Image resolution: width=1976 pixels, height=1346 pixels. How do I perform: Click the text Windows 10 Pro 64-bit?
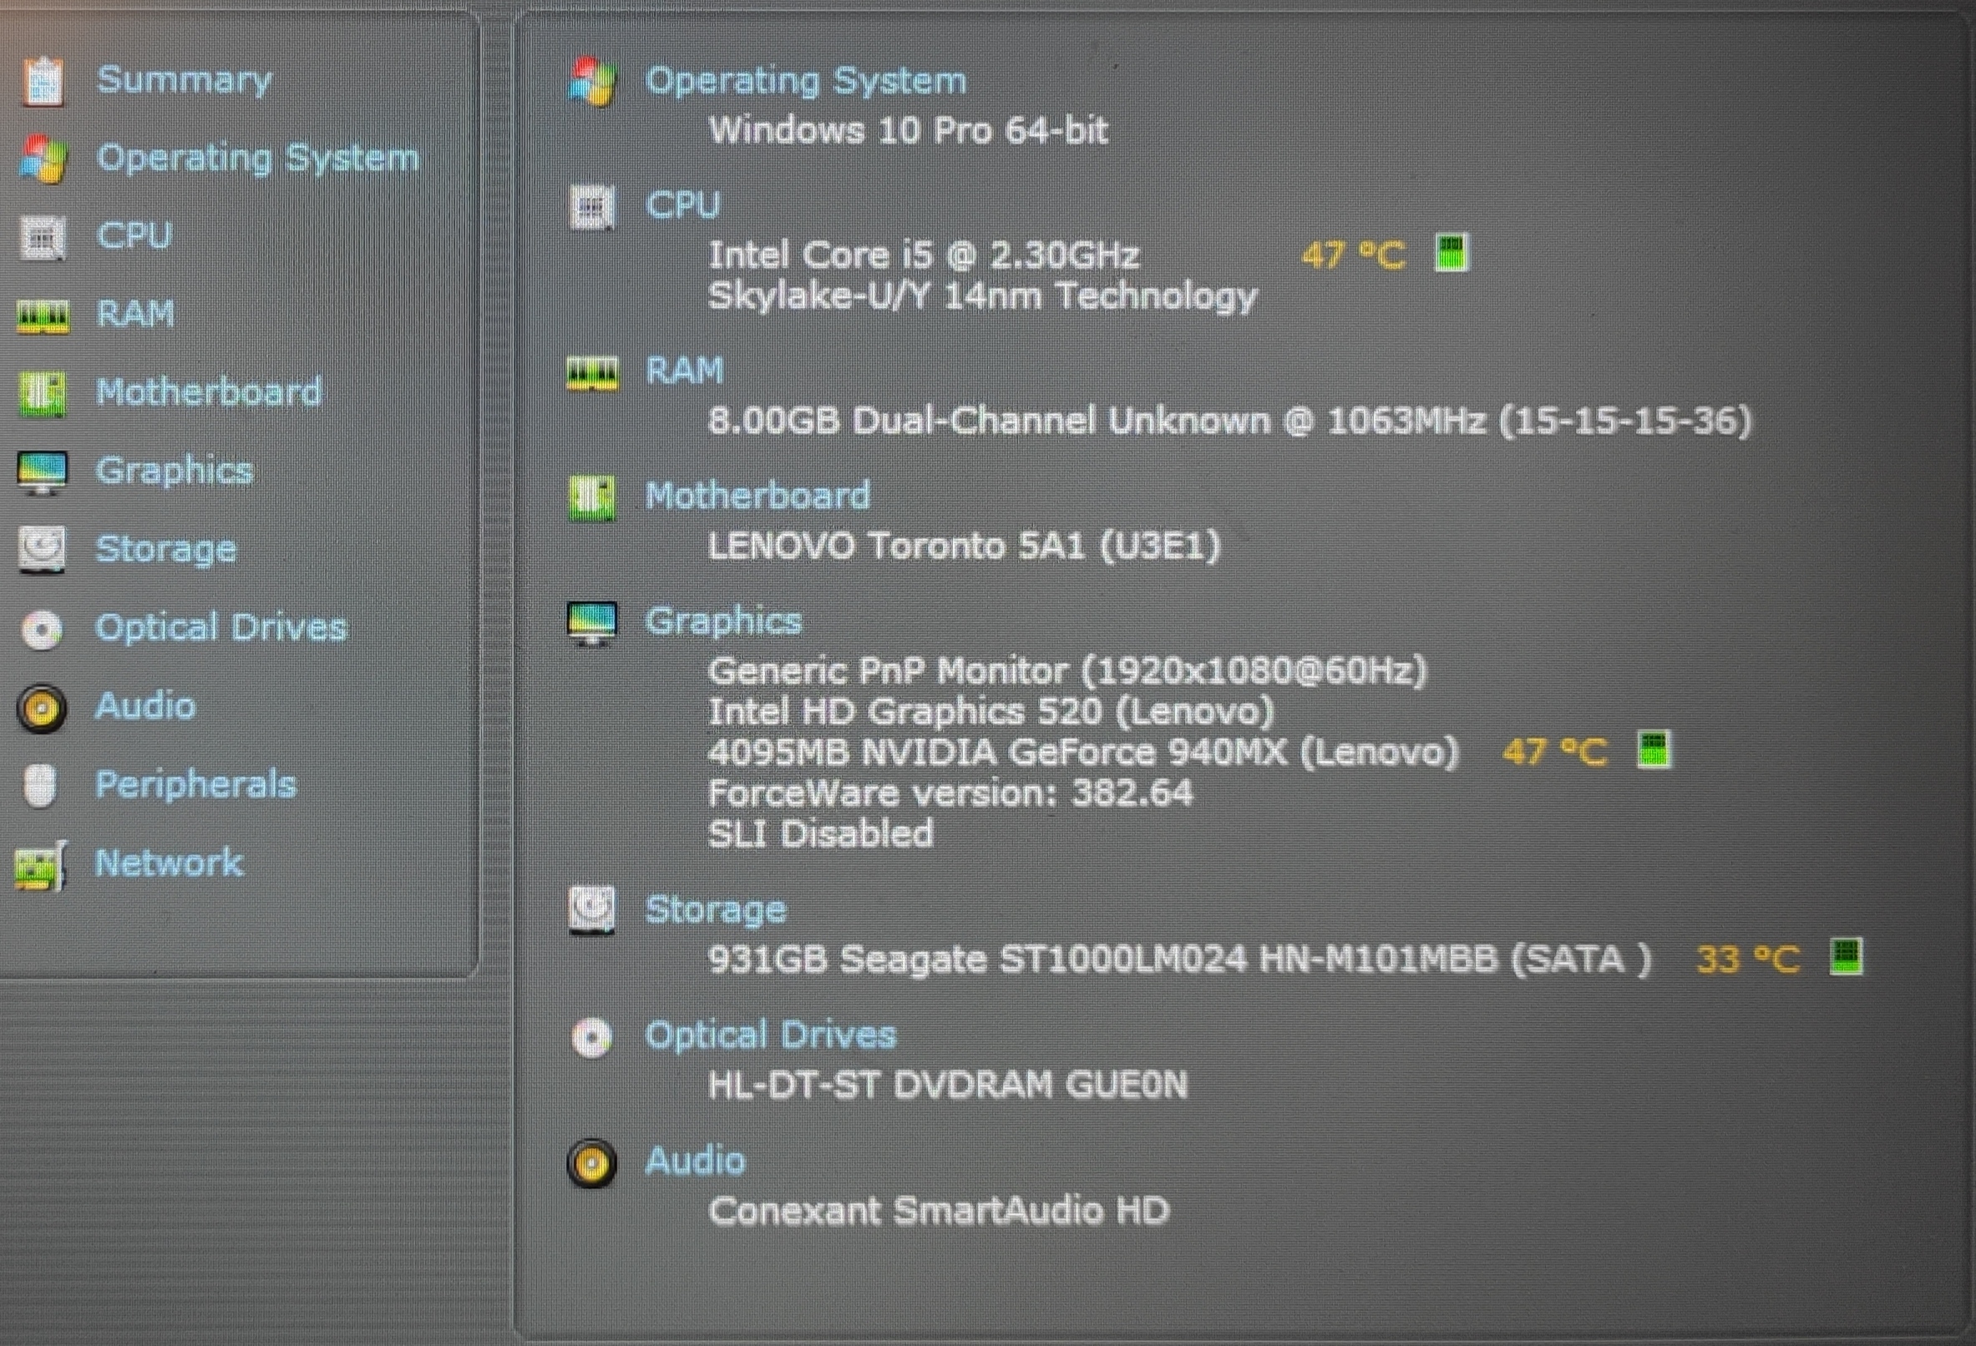click(908, 130)
